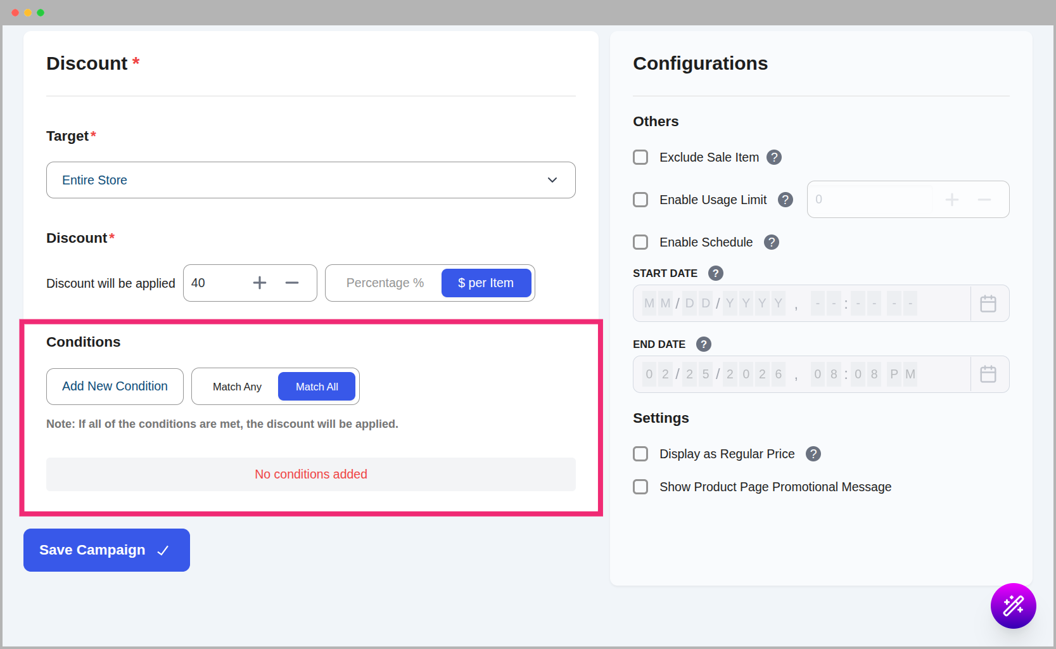Select the Percentage % discount type
The height and width of the screenshot is (649, 1056).
coord(384,283)
